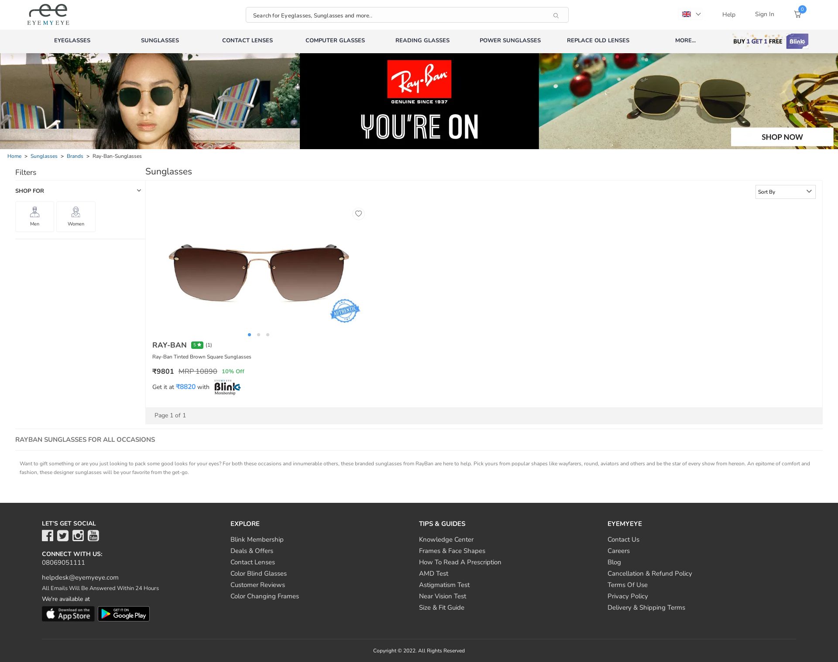The image size is (838, 662).
Task: Show second product image via carousel dot
Action: coord(258,335)
